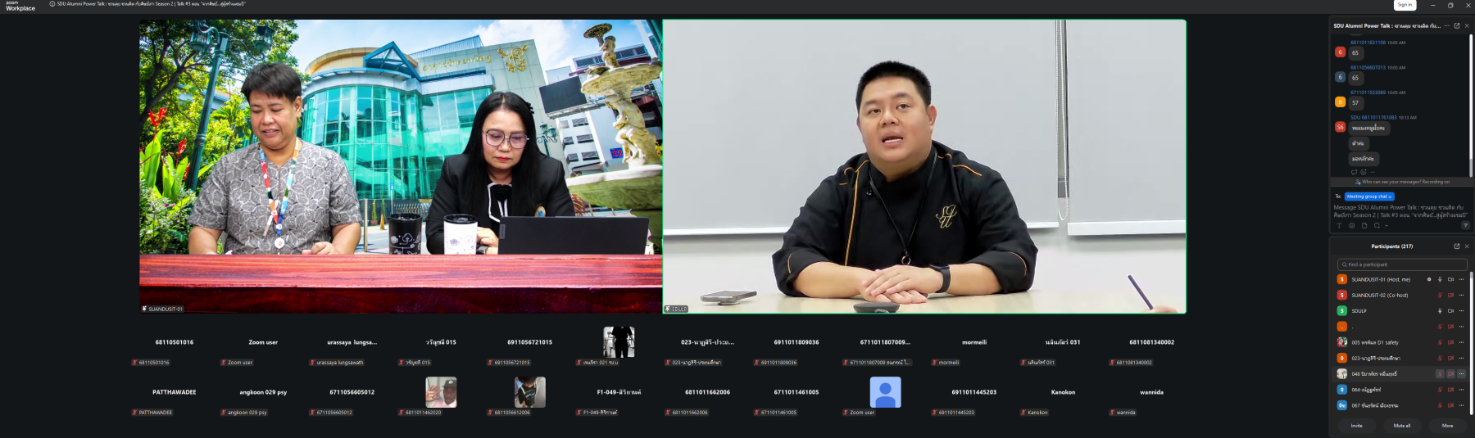Send the chat message
The width and height of the screenshot is (1475, 438).
(x=1465, y=225)
